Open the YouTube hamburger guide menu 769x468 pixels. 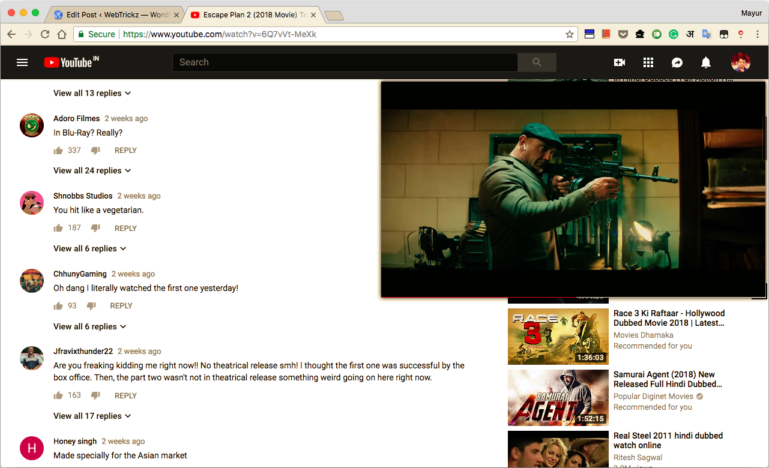click(22, 62)
